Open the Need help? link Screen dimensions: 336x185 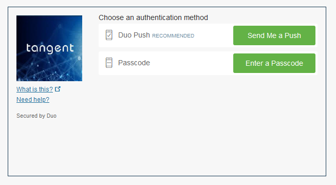tap(33, 100)
